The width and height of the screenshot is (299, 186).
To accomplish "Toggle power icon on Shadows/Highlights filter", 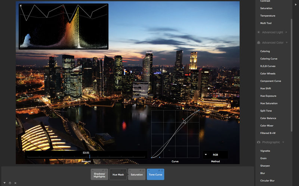I will 106,170.
